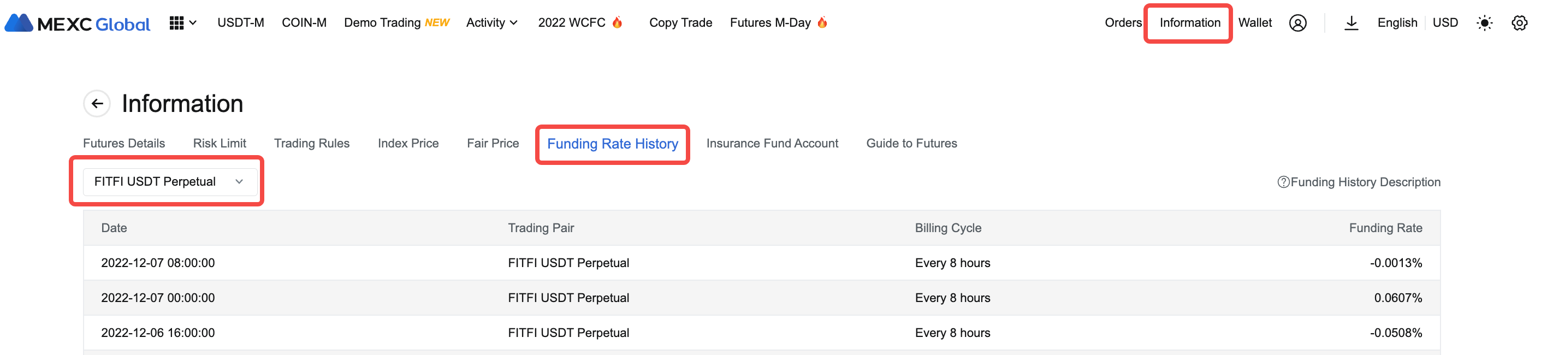Viewport: 1541px width, 355px height.
Task: Toggle light/dark theme sun icon
Action: [x=1484, y=23]
